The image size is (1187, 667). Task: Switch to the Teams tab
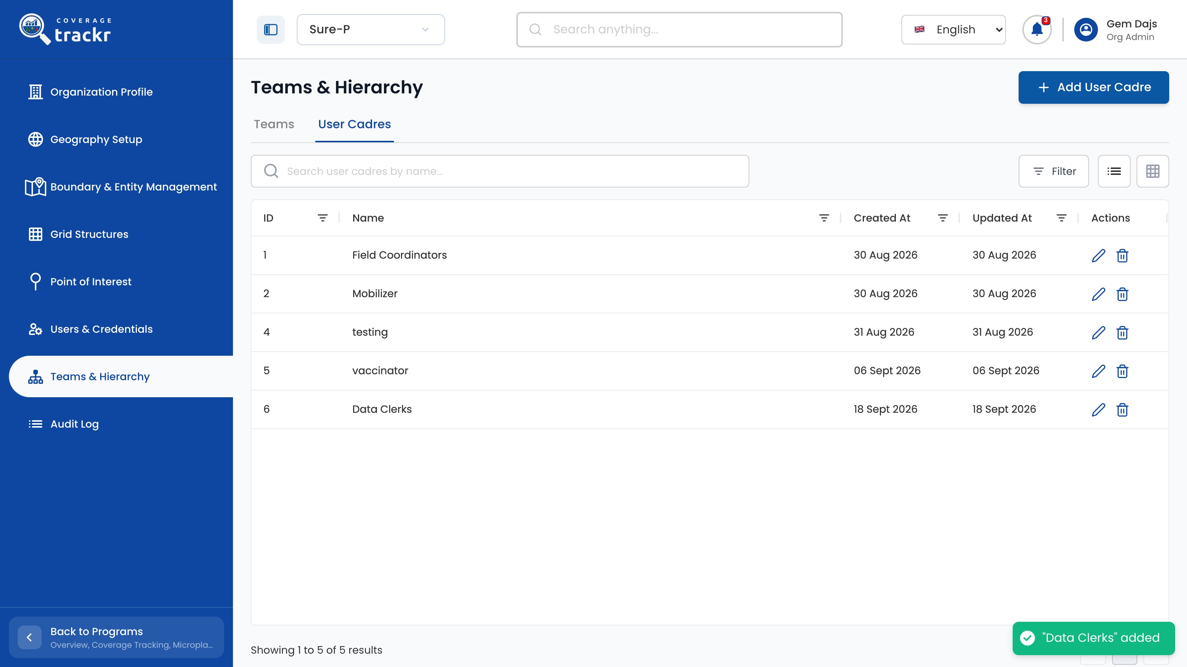click(274, 124)
